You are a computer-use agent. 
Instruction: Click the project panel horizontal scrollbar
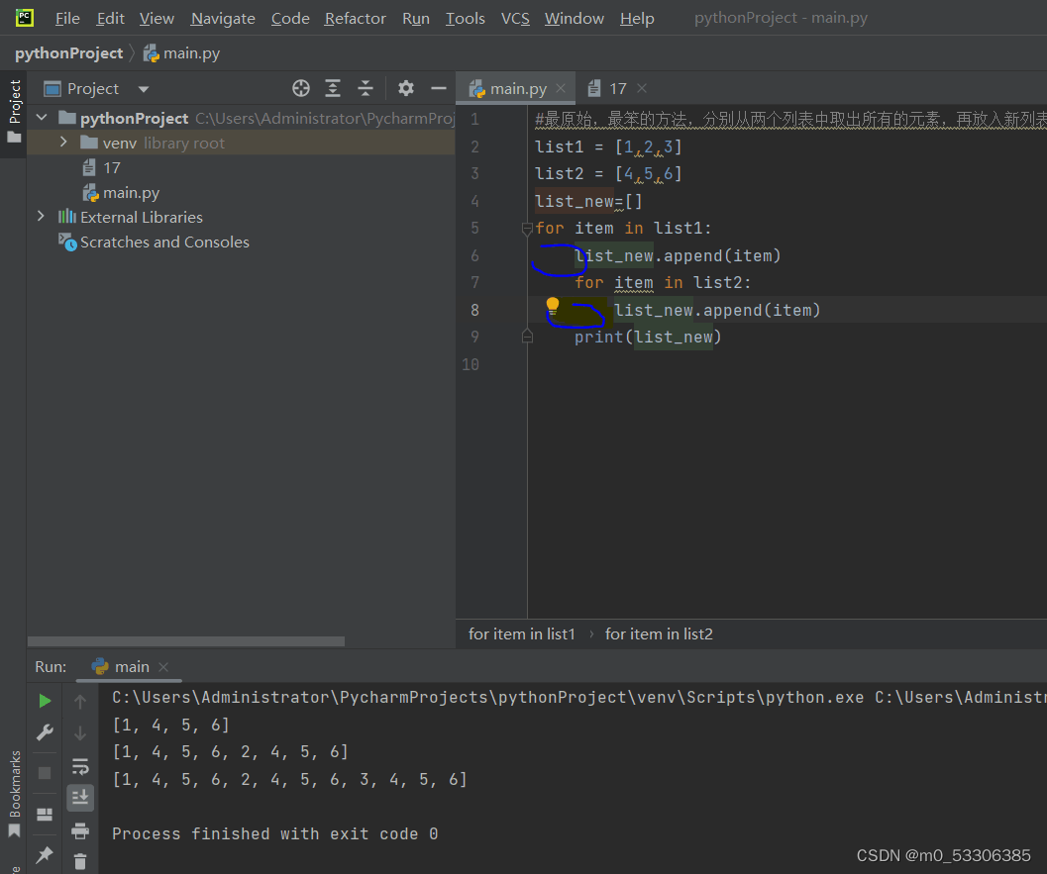click(186, 641)
